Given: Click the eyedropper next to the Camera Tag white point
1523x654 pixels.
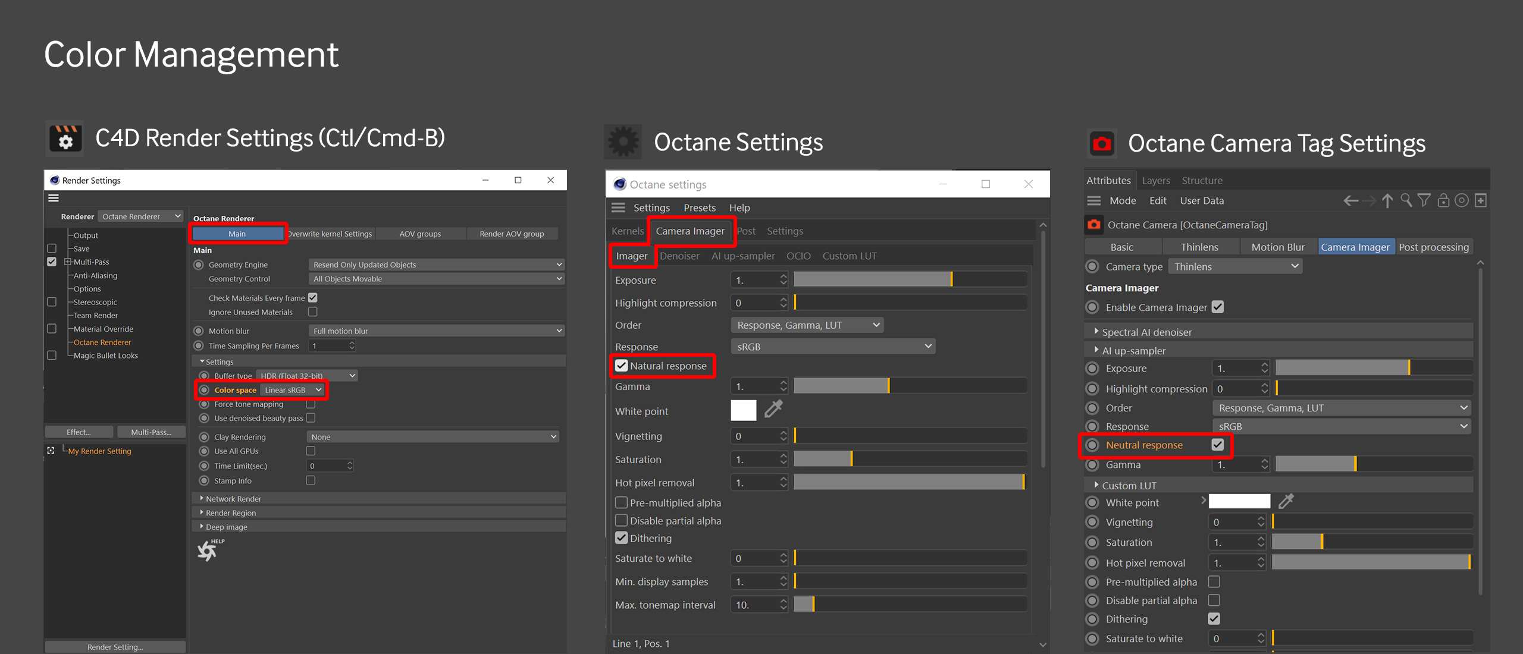Looking at the screenshot, I should [x=1286, y=502].
